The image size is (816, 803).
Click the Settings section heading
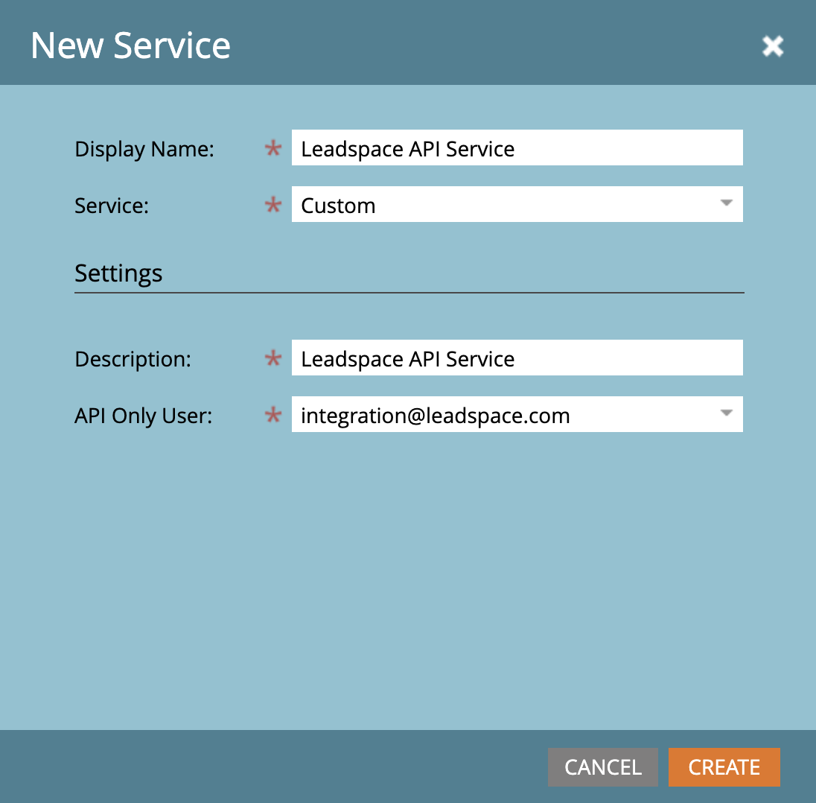118,273
